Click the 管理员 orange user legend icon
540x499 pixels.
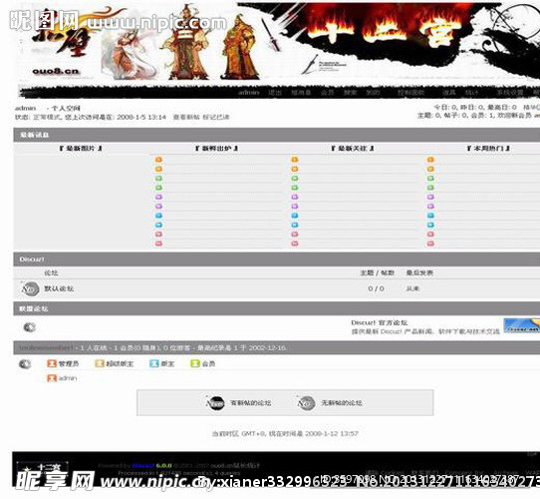(52, 363)
